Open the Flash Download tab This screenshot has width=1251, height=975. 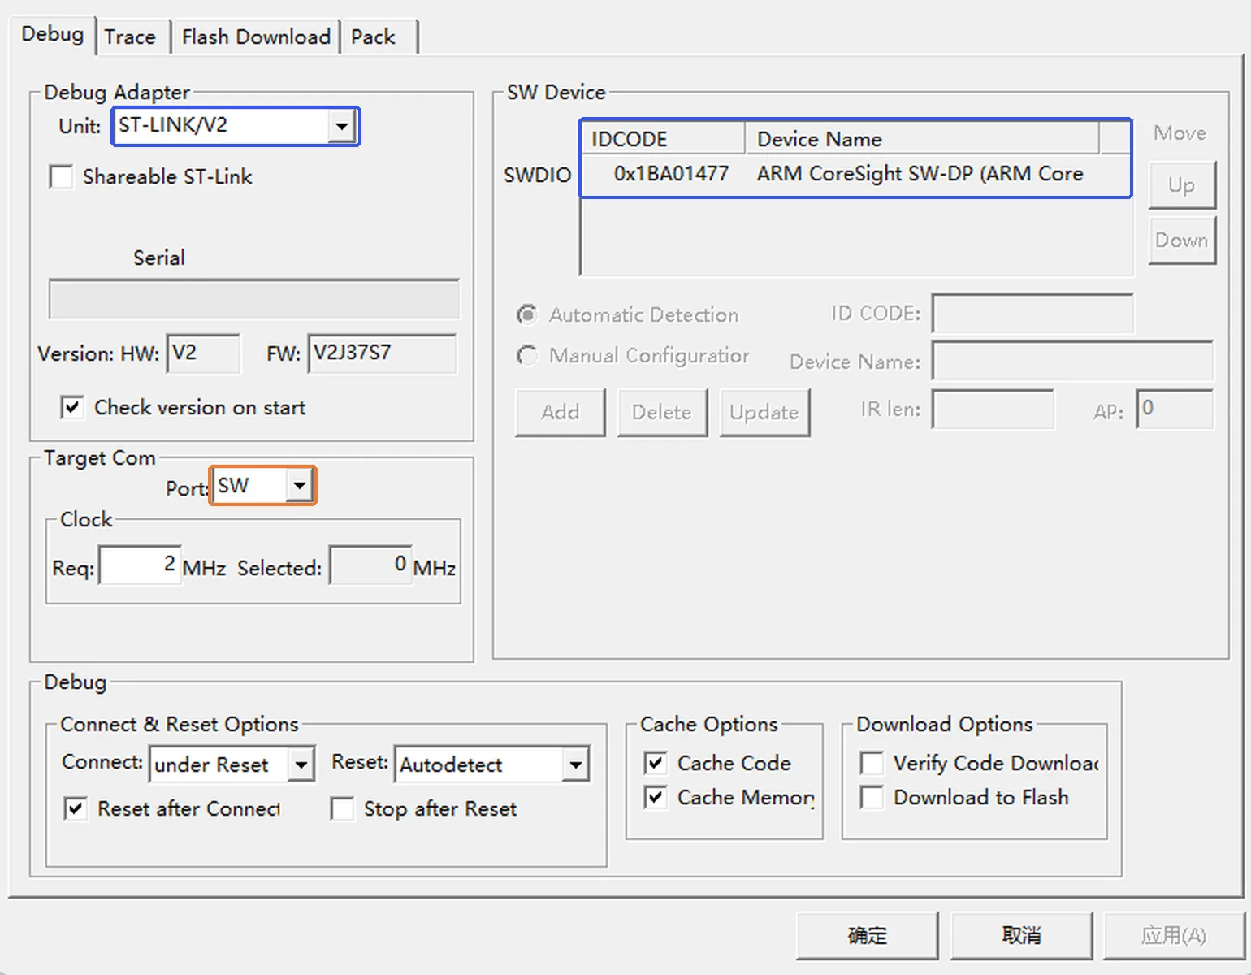256,37
